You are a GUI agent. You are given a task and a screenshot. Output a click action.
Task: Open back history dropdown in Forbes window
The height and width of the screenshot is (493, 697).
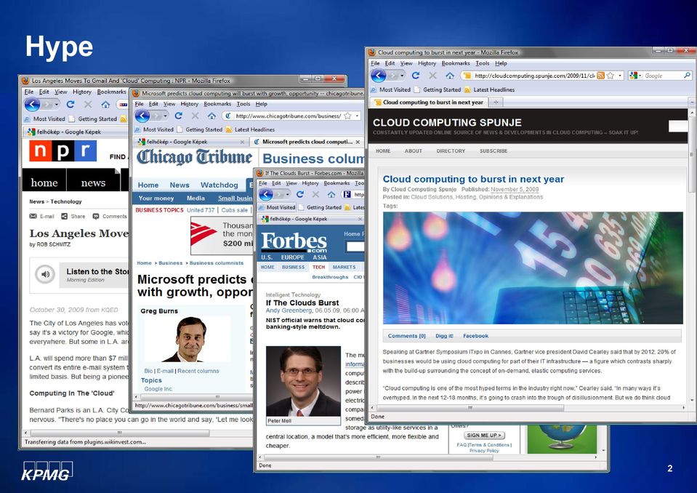[x=288, y=194]
